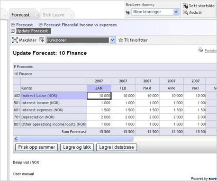Click the Forecast chart icon

point(13,25)
